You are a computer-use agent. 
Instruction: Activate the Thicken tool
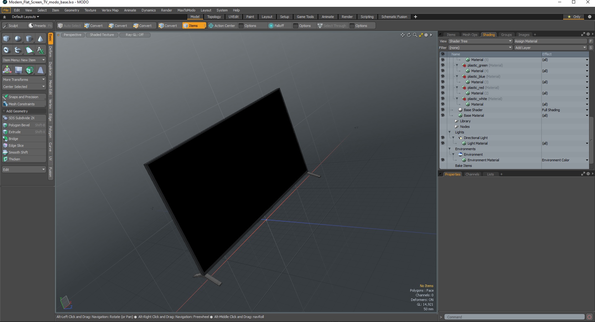(x=24, y=159)
